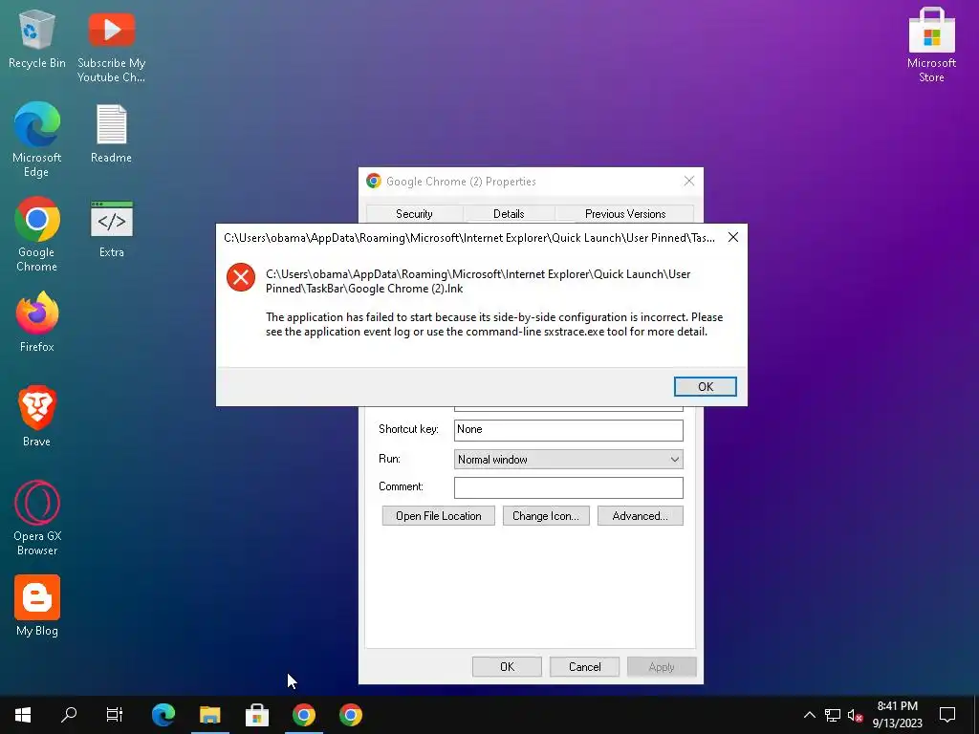Cancel the Properties dialog
Image resolution: width=979 pixels, height=734 pixels.
584,666
